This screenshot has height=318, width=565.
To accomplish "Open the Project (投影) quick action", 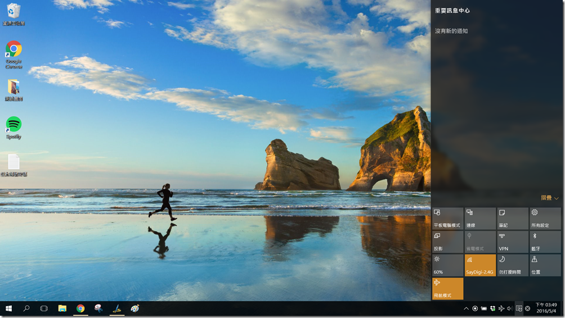I will 447,242.
